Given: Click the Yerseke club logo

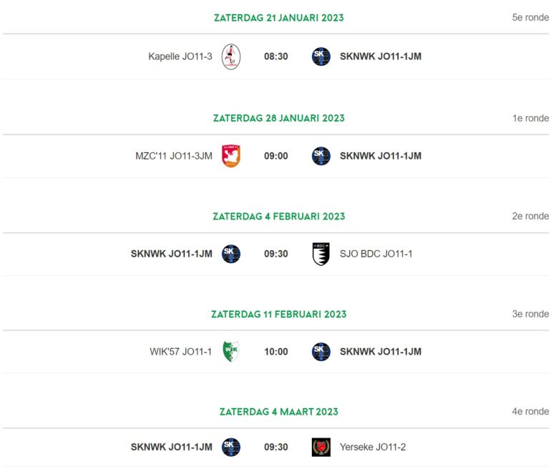Looking at the screenshot, I should 321,447.
